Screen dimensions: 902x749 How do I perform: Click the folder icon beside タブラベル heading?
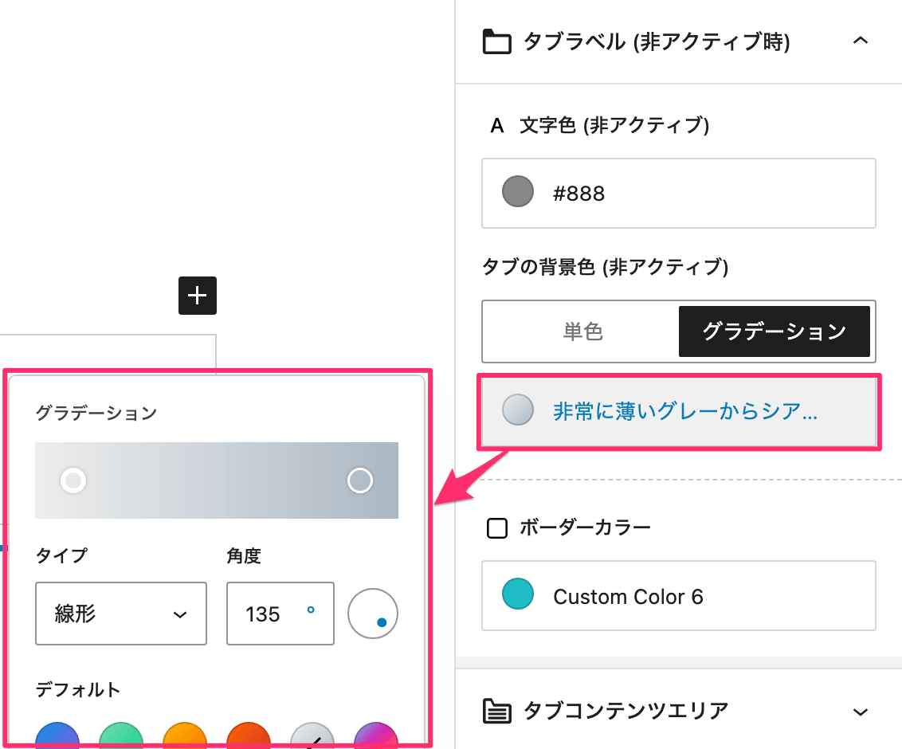click(x=496, y=41)
